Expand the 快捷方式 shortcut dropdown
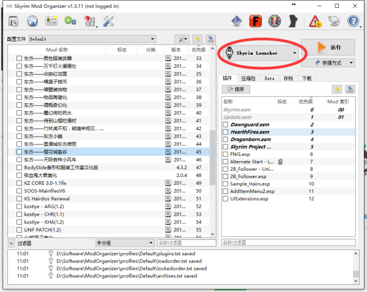 click(x=328, y=63)
